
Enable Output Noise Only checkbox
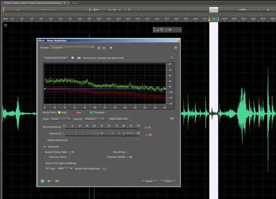[x=44, y=140]
